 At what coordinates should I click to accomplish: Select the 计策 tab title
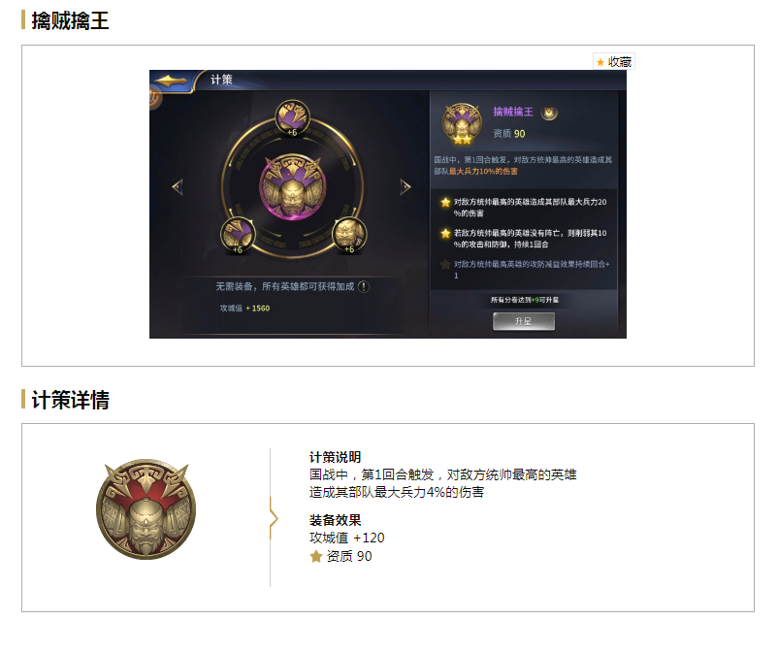coord(221,80)
